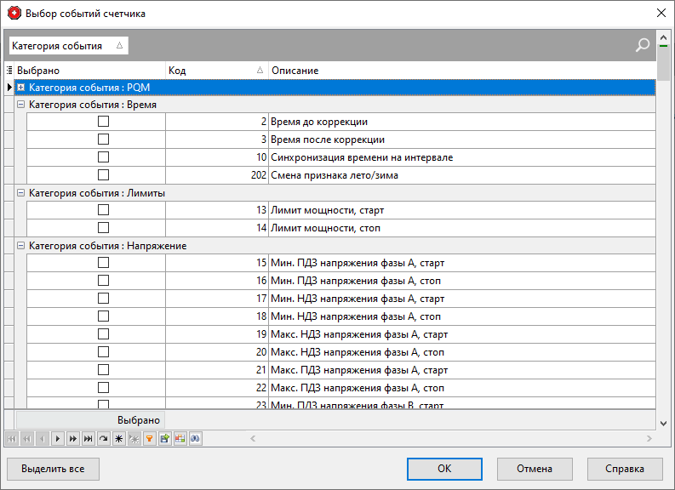Tick the checkbox for 'Лимит мощности, старт'
This screenshot has width=675, height=490.
click(103, 210)
